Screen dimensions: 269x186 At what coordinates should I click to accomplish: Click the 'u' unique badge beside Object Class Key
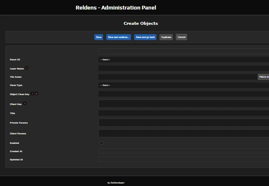click(x=36, y=94)
